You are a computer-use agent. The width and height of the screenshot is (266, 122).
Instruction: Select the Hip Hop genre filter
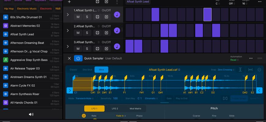pos(9,9)
